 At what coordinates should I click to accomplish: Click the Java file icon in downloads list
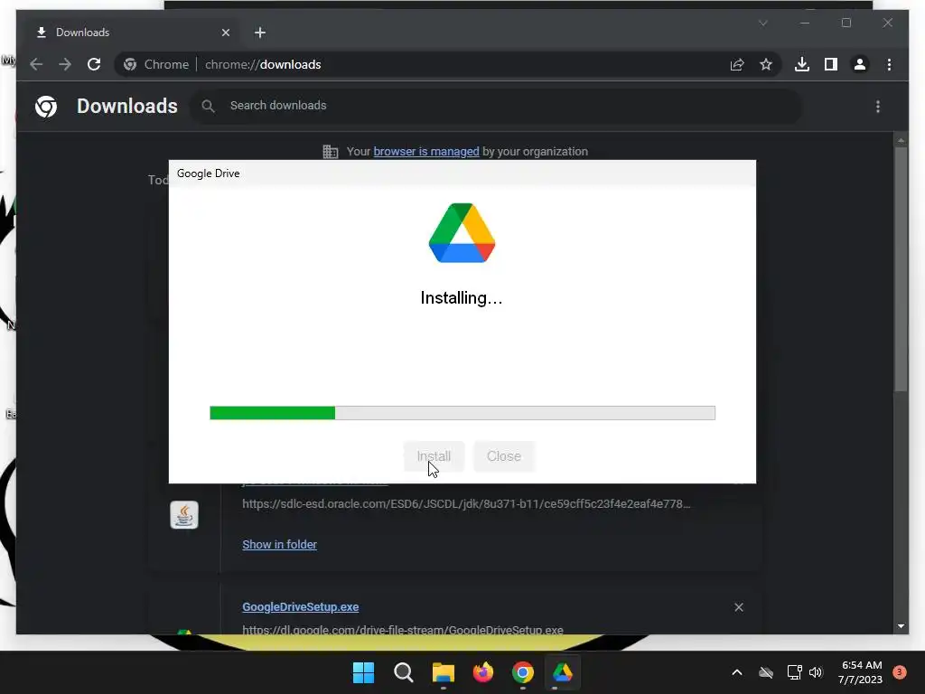coord(184,515)
